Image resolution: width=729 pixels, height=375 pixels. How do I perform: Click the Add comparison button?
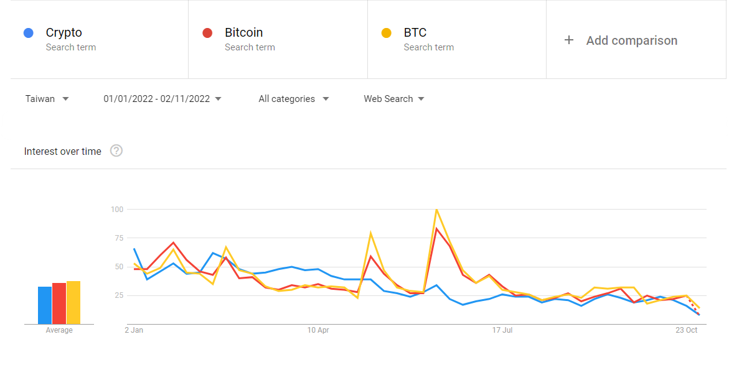(x=621, y=40)
